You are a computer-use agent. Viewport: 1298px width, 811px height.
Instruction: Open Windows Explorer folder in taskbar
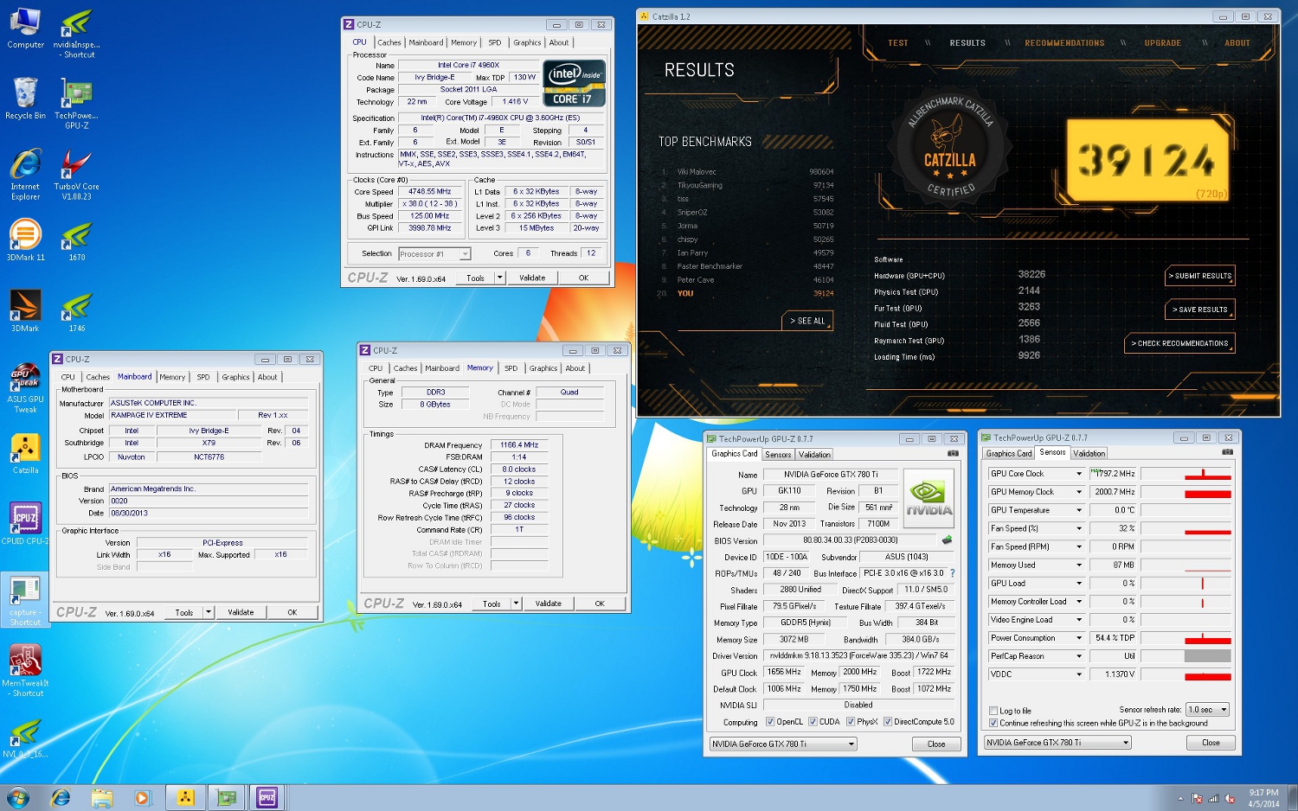click(x=102, y=797)
